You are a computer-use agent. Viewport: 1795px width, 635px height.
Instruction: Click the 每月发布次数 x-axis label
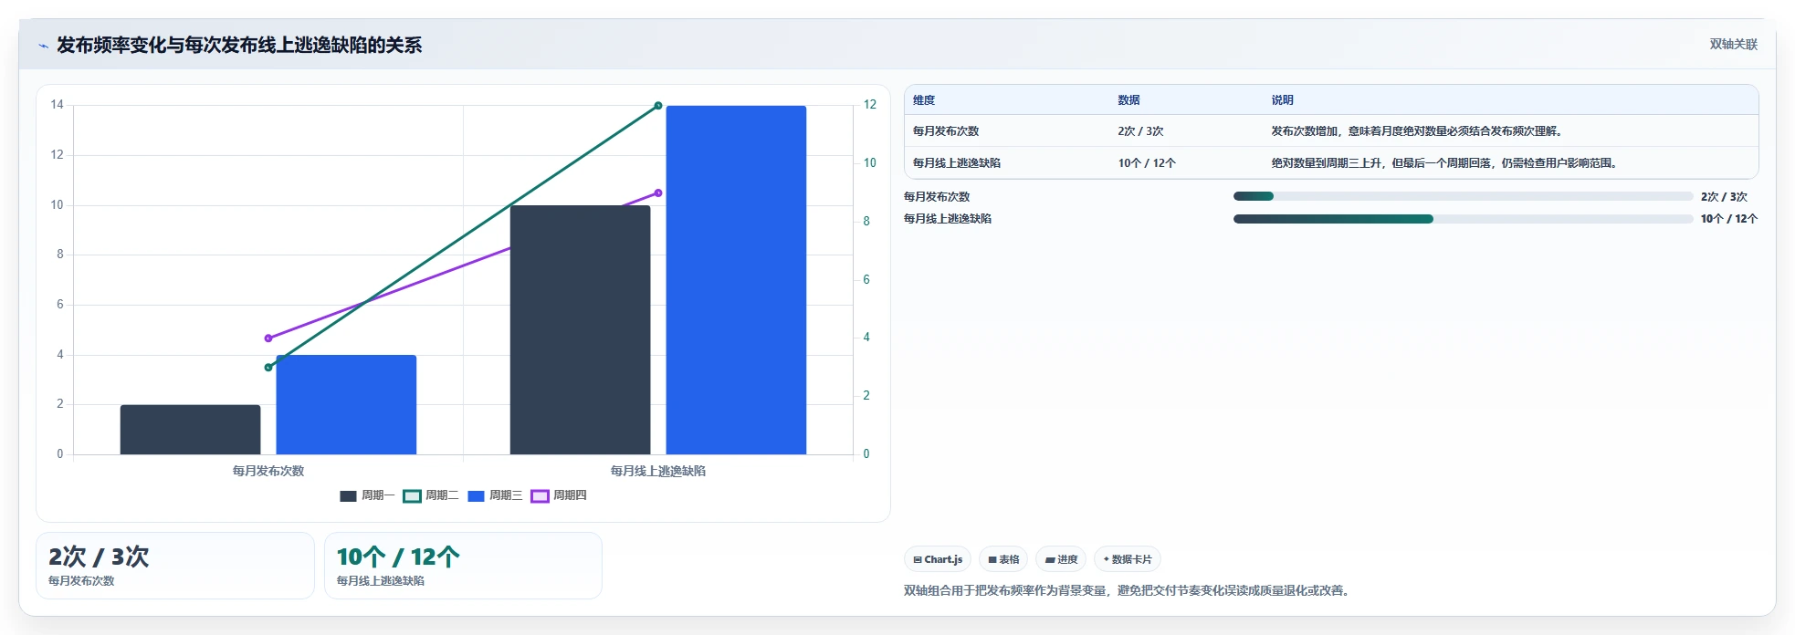click(268, 471)
